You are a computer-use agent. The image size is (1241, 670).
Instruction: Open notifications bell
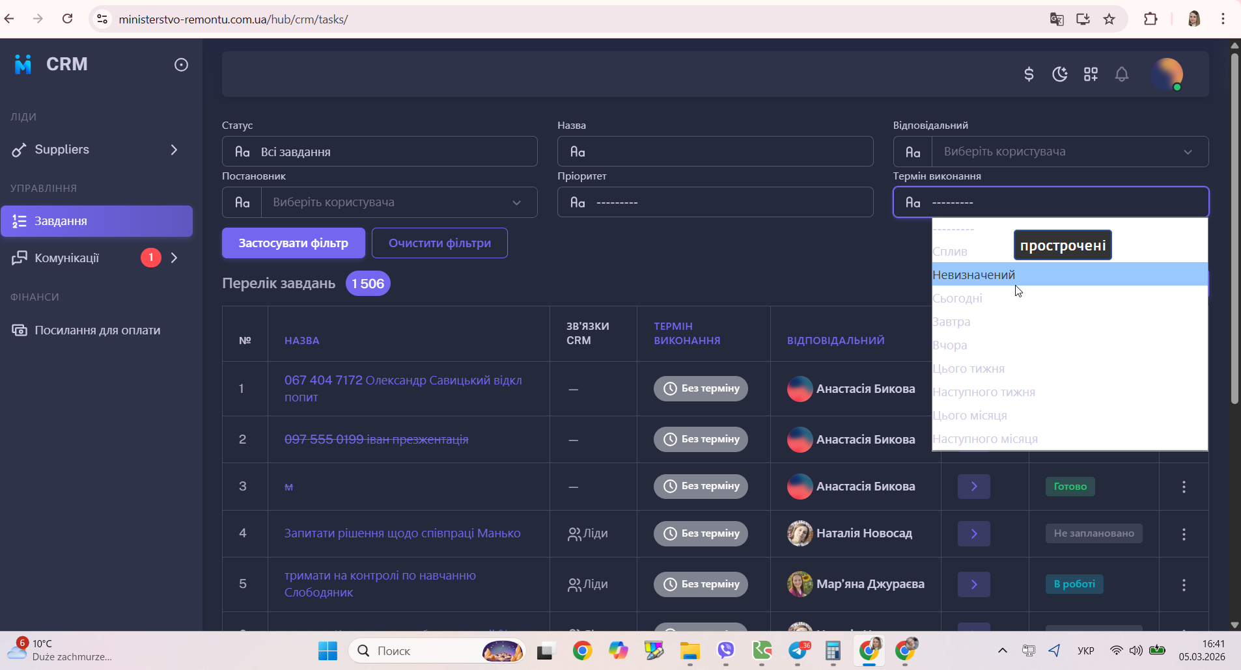[1121, 74]
